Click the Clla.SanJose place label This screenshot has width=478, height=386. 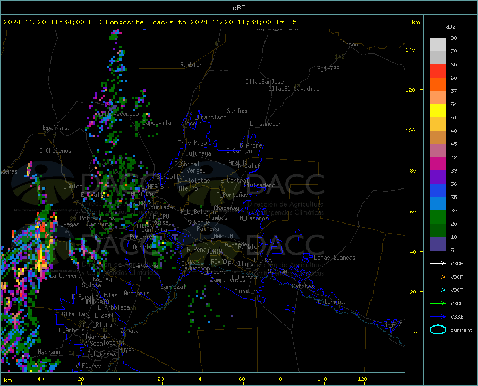pyautogui.click(x=264, y=82)
